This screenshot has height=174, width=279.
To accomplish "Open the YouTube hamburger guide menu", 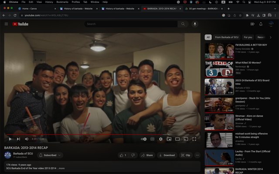I will pyautogui.click(x=6, y=24).
